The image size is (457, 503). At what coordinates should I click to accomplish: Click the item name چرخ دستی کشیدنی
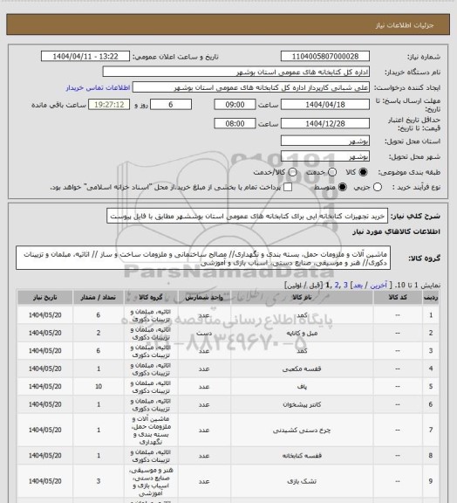(x=302, y=430)
